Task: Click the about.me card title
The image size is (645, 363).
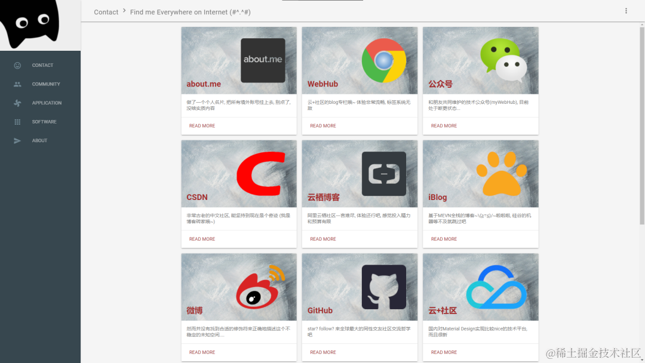Action: (x=204, y=84)
